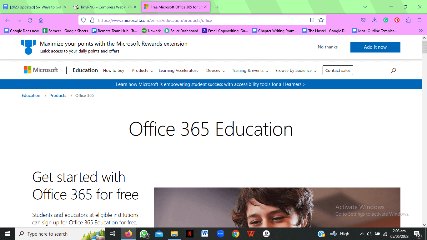The height and width of the screenshot is (240, 427).
Task: Open the Seller Dashboard bookmark
Action: 181,31
